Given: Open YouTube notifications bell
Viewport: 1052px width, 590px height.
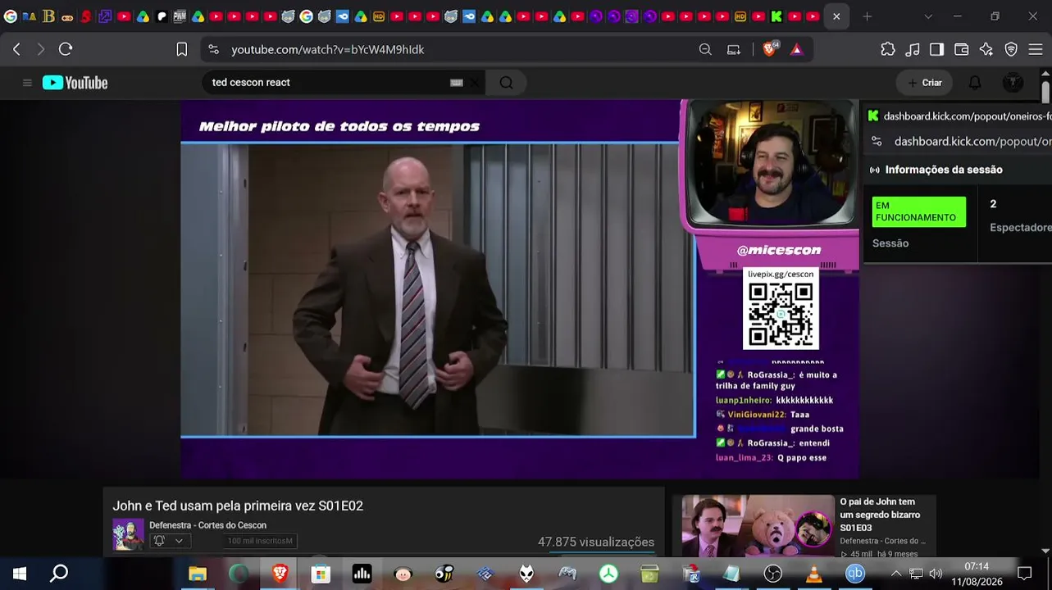Looking at the screenshot, I should pos(975,83).
